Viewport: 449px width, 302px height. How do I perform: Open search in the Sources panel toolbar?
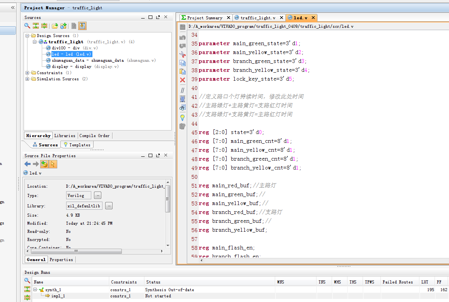pyautogui.click(x=27, y=26)
